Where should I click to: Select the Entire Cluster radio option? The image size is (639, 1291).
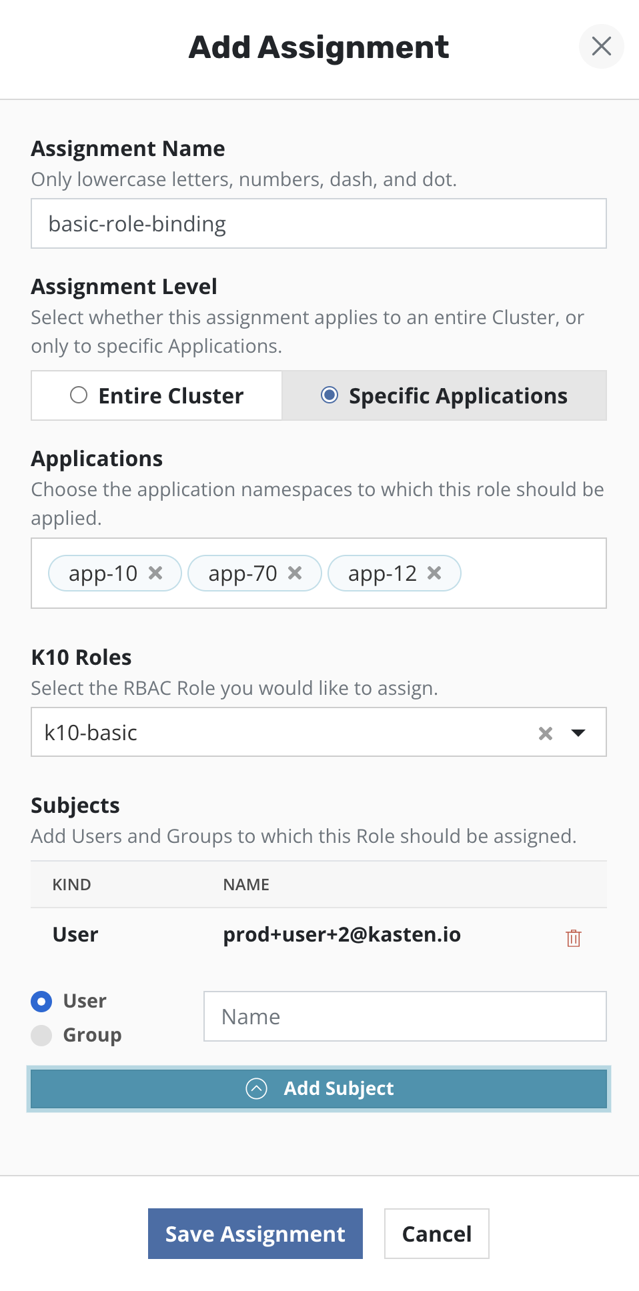(79, 395)
